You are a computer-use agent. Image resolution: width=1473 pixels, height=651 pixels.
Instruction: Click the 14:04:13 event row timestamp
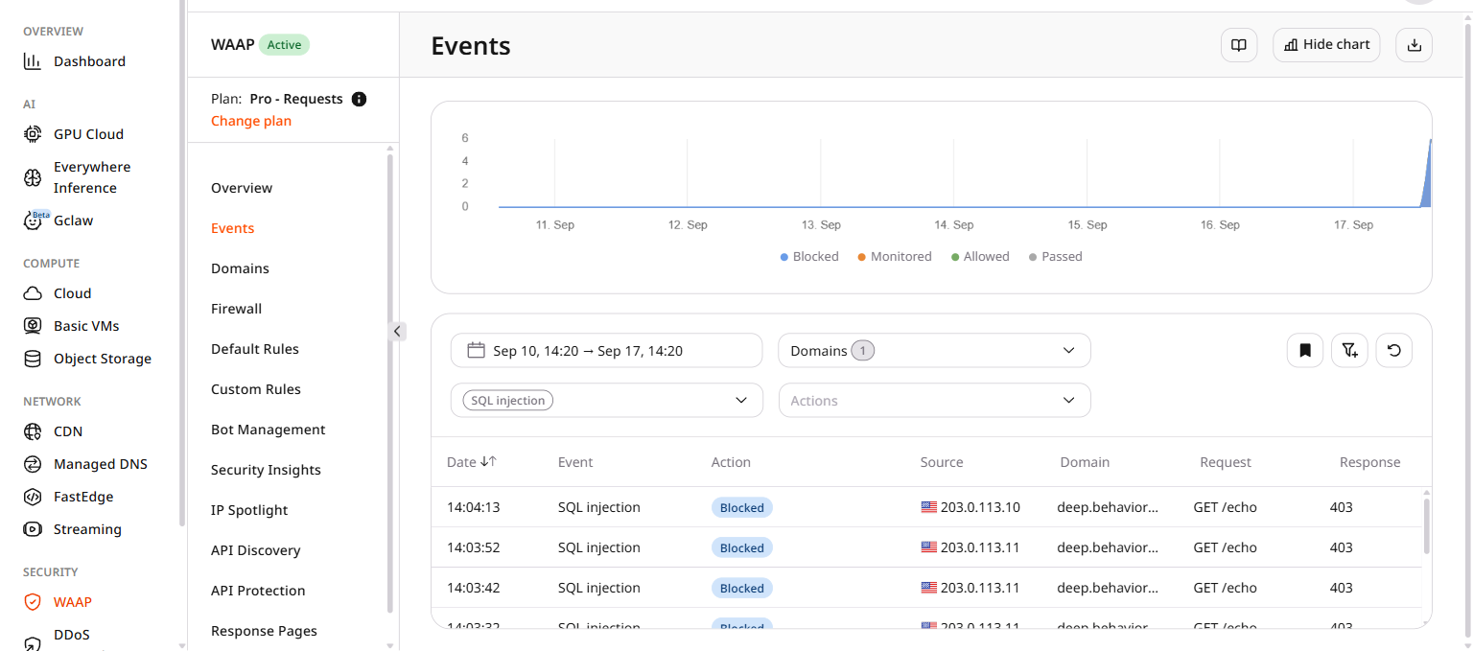point(474,507)
